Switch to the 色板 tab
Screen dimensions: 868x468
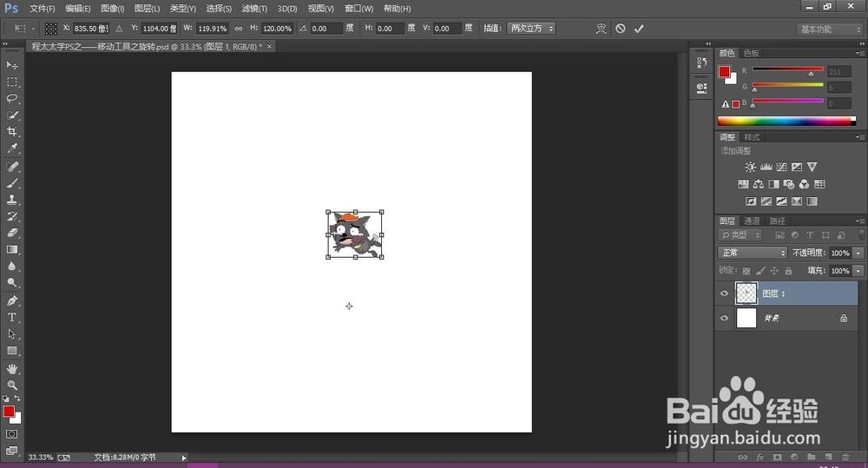[x=751, y=53]
